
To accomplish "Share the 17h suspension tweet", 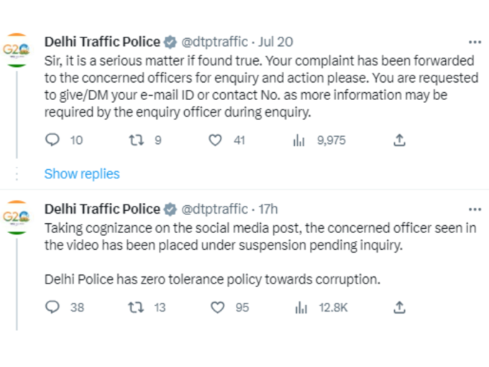I will (399, 307).
